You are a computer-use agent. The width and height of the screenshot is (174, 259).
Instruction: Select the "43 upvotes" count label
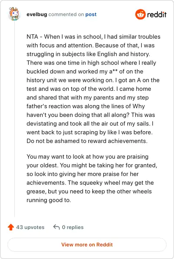click(x=30, y=227)
